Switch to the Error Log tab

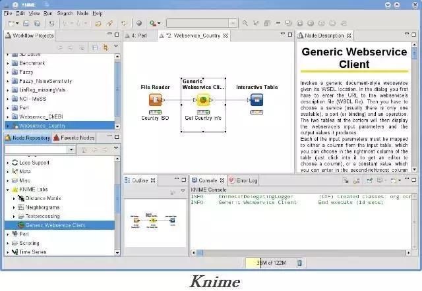243,180
